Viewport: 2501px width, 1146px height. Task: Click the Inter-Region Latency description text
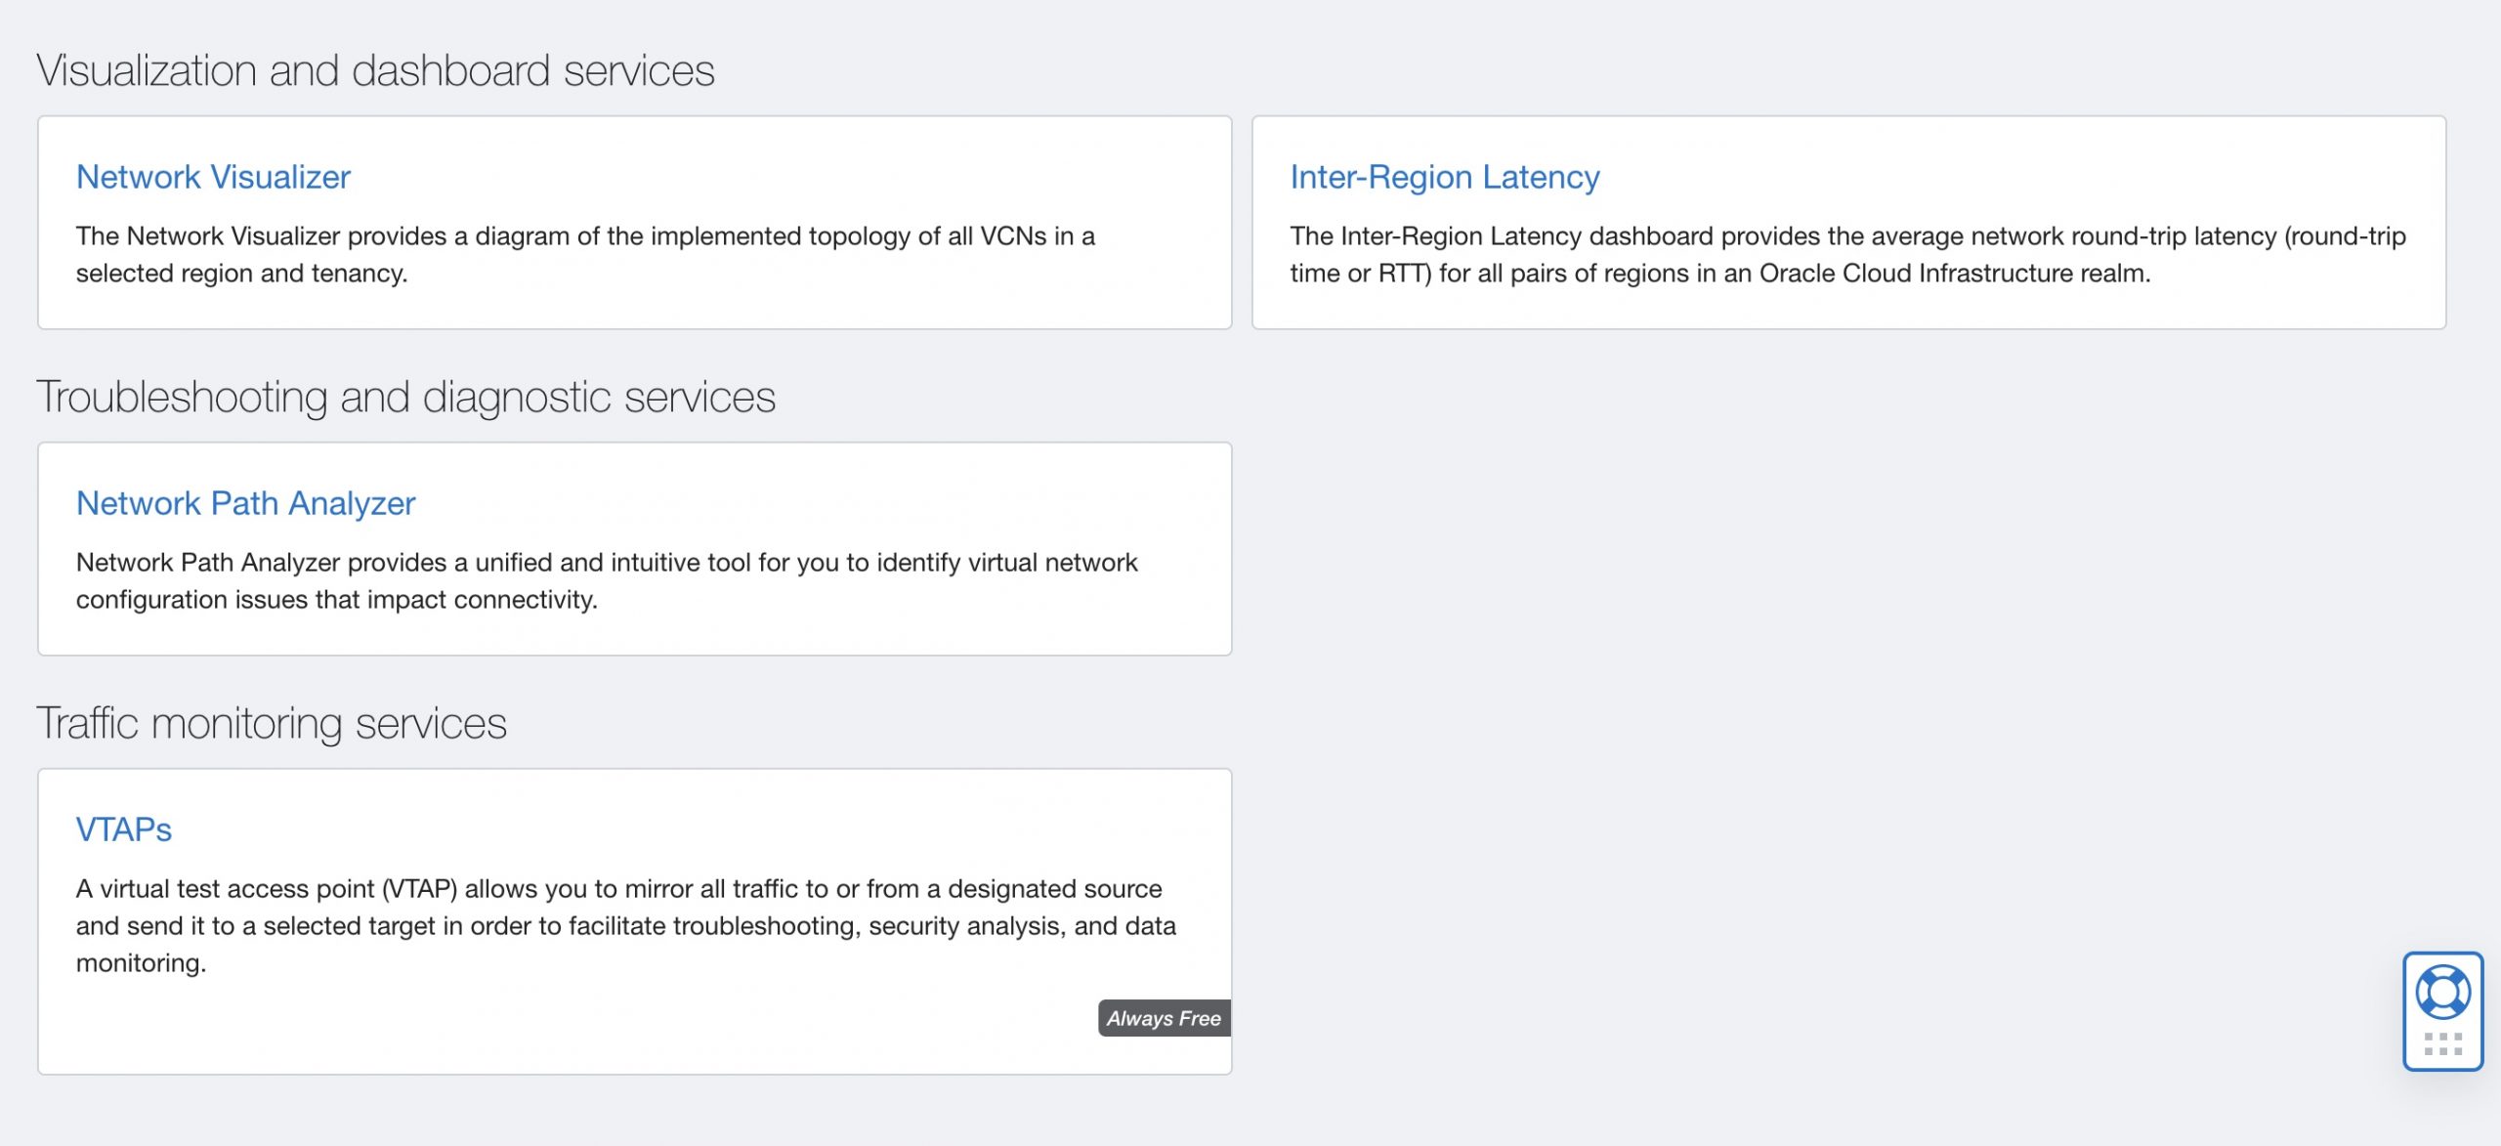point(1846,252)
